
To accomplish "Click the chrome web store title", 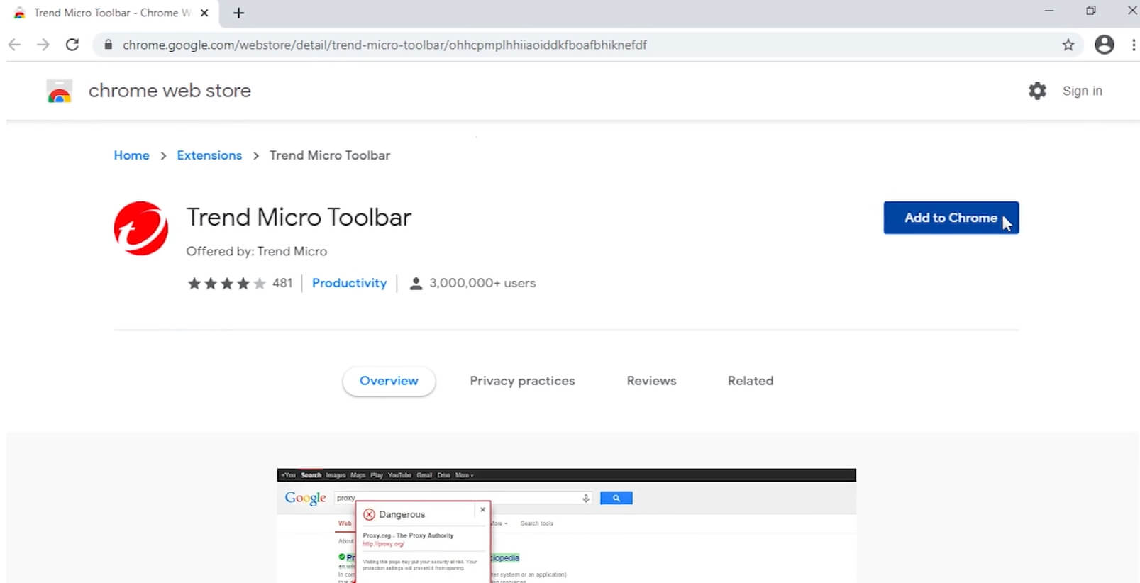I will tap(170, 91).
